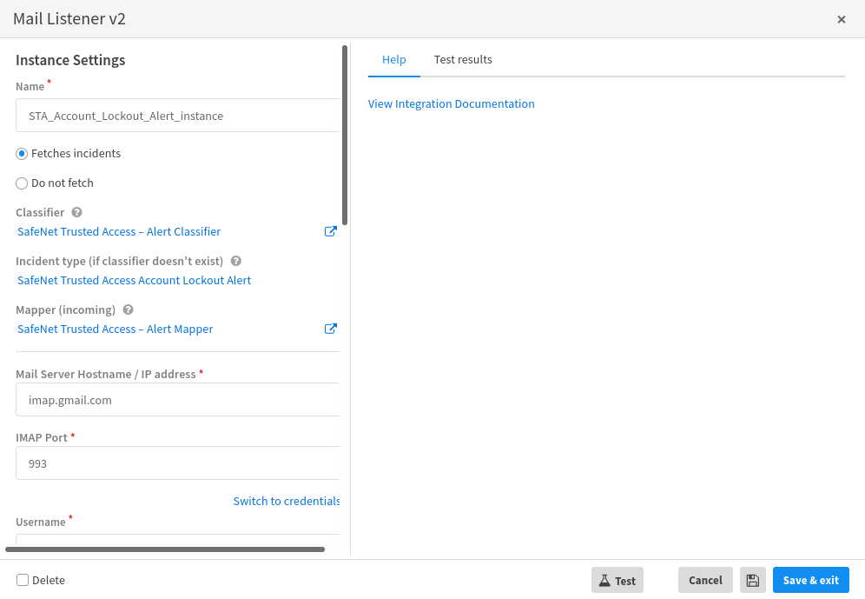865x599 pixels.
Task: Open View Integration Documentation link
Action: tap(452, 104)
